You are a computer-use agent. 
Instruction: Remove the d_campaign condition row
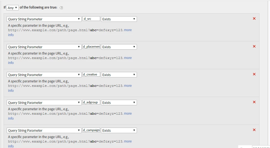click(254, 130)
